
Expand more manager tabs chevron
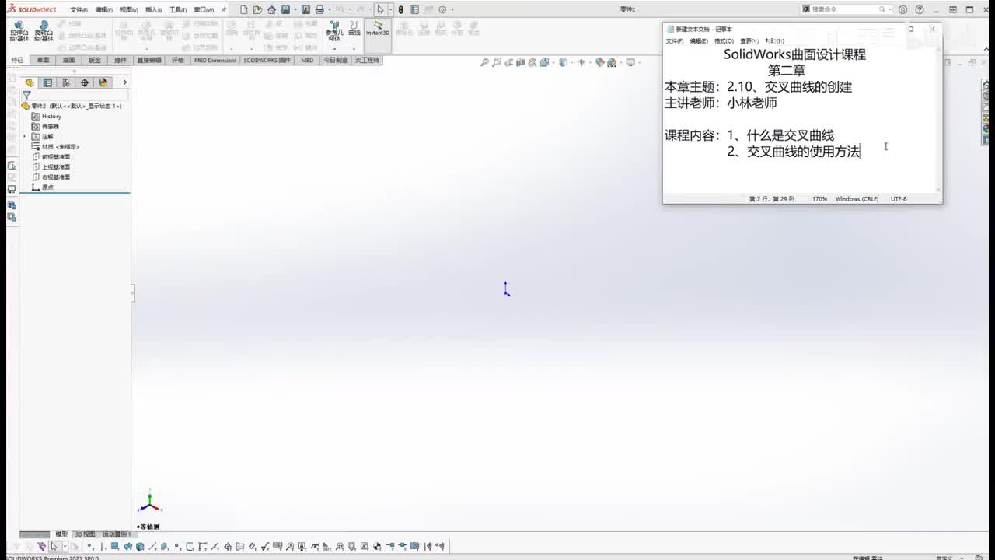pyautogui.click(x=124, y=82)
